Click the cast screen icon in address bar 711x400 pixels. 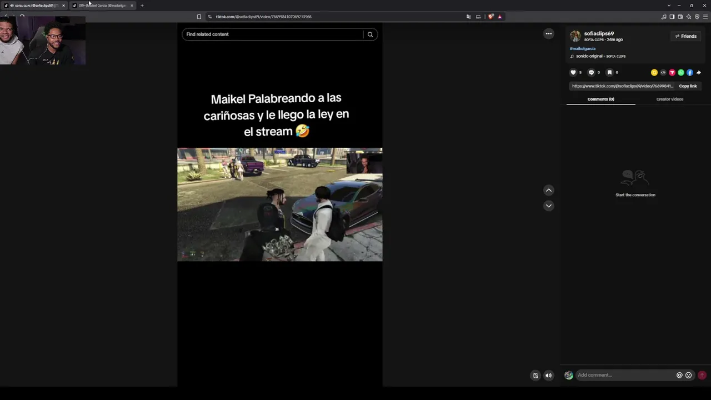478,17
